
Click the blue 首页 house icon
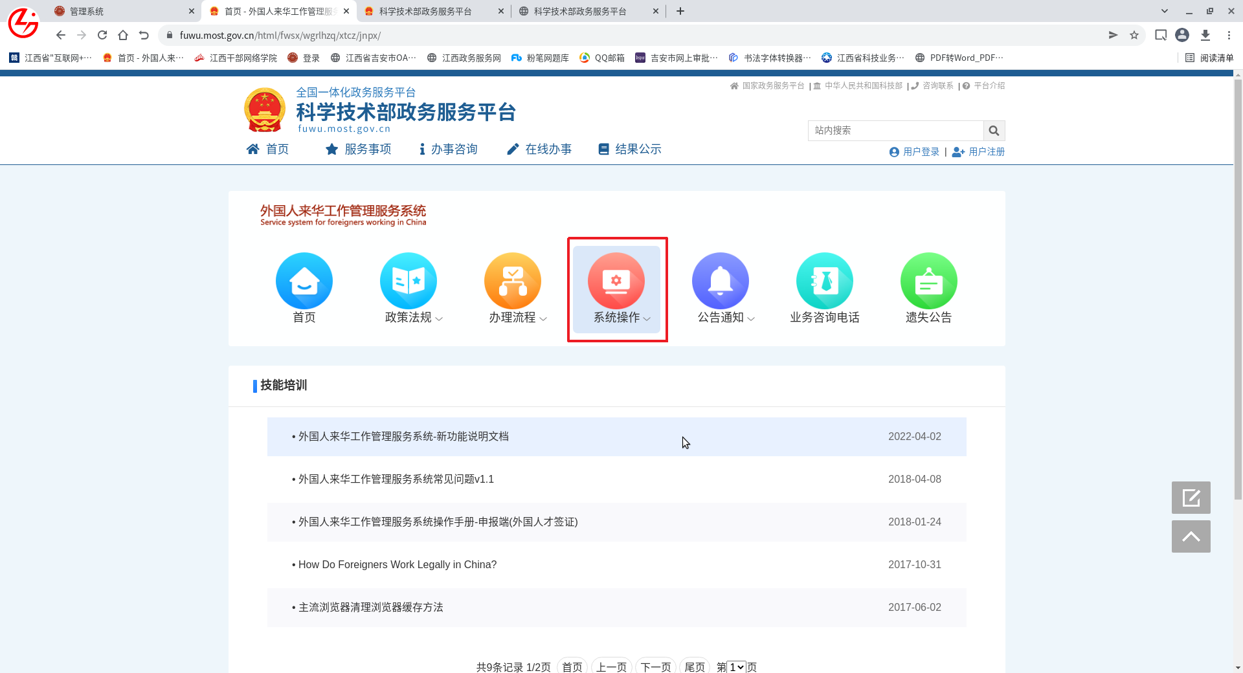[304, 281]
